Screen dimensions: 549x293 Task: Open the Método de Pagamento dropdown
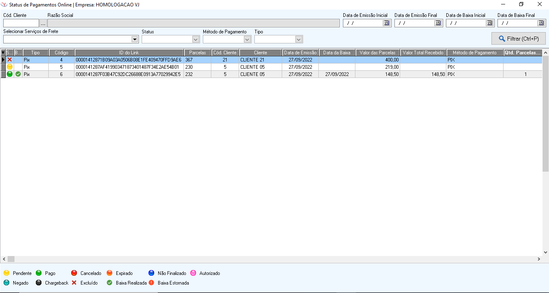pyautogui.click(x=247, y=39)
